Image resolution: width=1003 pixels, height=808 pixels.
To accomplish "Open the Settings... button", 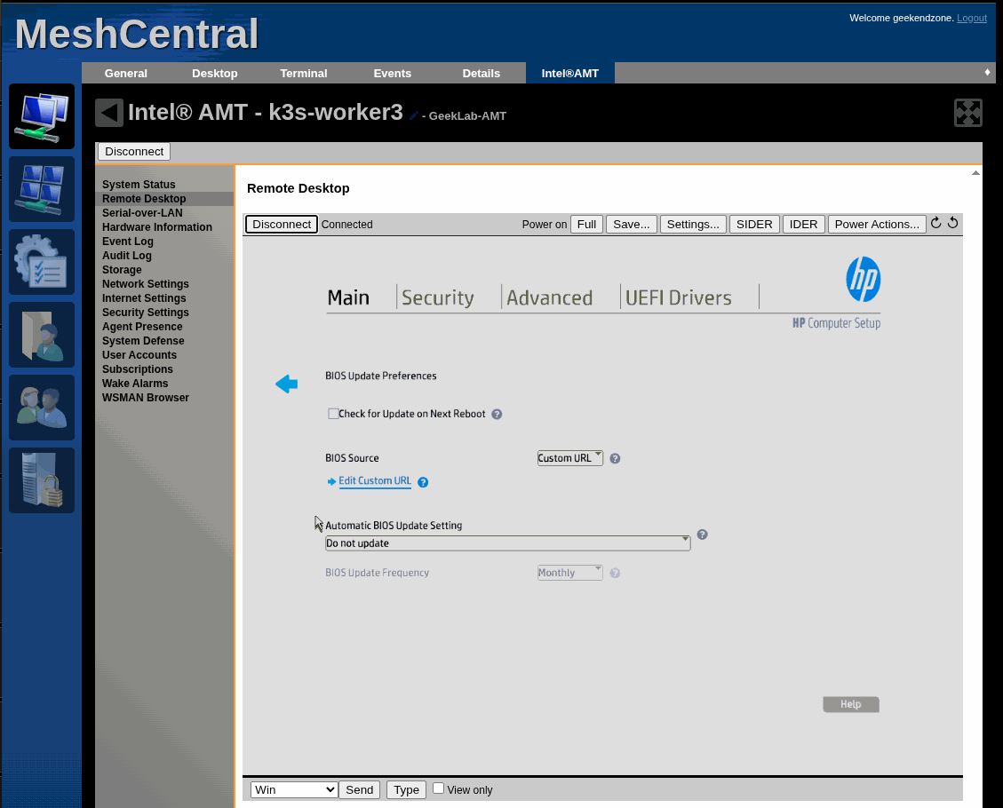I will (693, 225).
